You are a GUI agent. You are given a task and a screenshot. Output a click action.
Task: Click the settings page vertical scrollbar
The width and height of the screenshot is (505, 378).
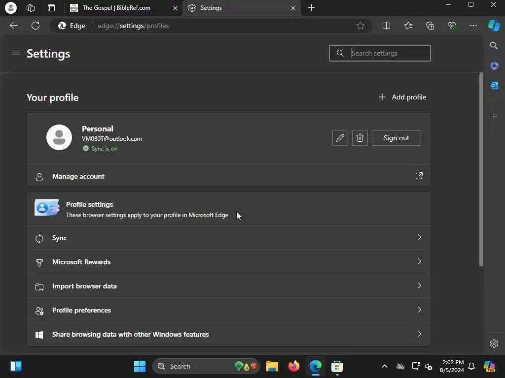tap(481, 170)
